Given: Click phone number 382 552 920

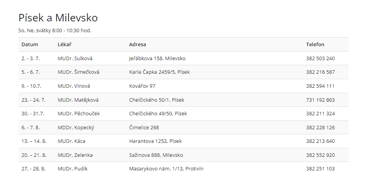Looking at the screenshot, I should click(x=320, y=155).
